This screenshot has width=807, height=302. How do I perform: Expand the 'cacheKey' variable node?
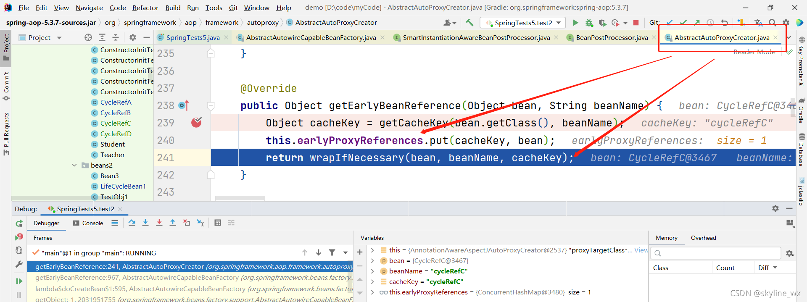[372, 281]
